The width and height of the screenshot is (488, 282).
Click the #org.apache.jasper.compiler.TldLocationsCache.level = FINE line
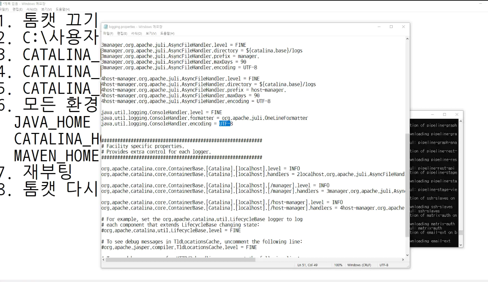tap(179, 247)
